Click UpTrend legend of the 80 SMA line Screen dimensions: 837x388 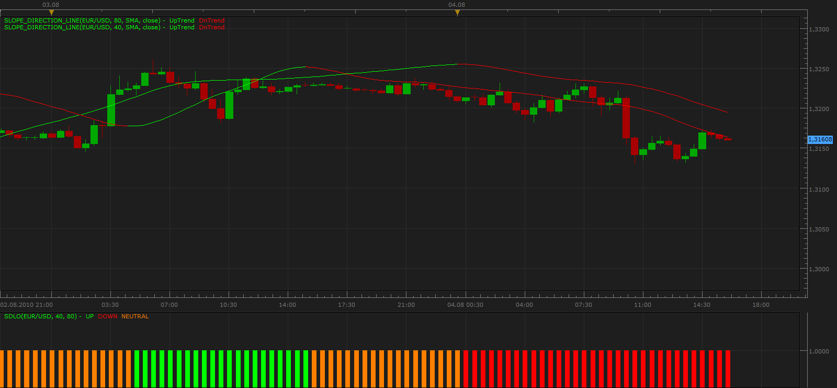(x=182, y=20)
